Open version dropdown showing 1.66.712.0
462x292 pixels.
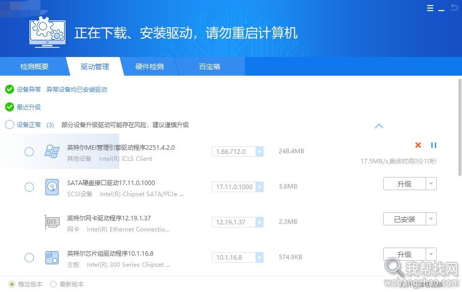260,152
